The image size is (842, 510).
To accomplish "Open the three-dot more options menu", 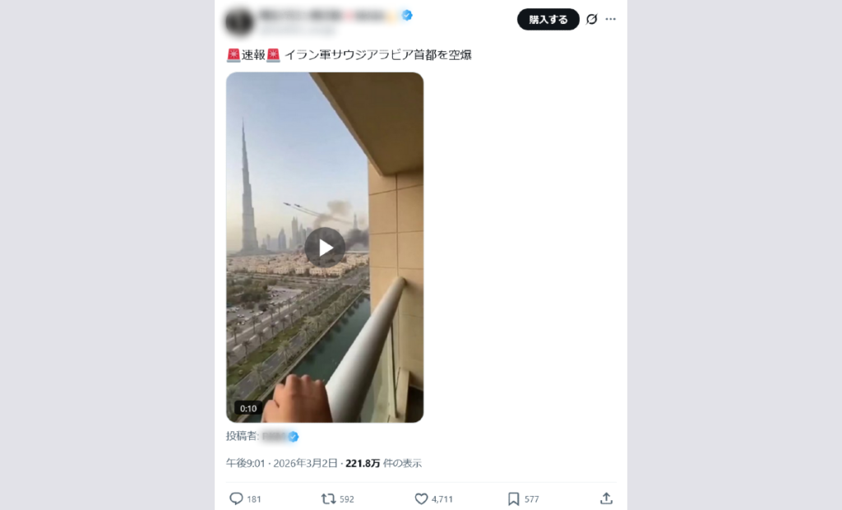I will point(611,20).
